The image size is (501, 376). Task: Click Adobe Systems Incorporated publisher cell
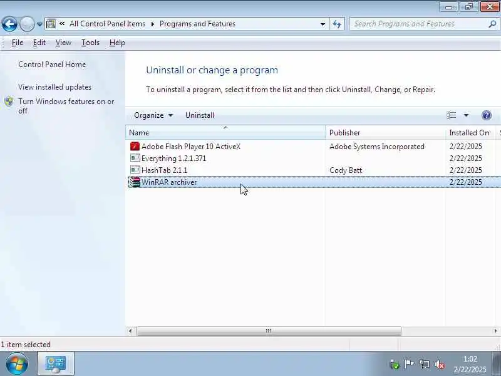click(x=377, y=147)
